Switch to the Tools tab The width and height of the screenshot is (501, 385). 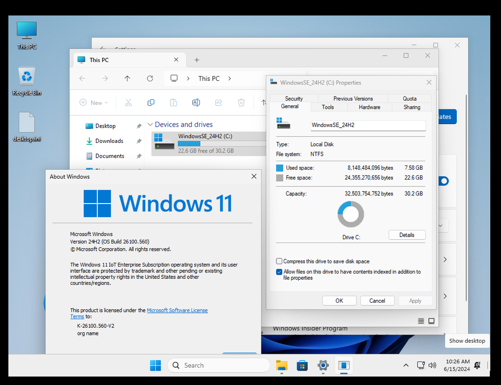[328, 107]
